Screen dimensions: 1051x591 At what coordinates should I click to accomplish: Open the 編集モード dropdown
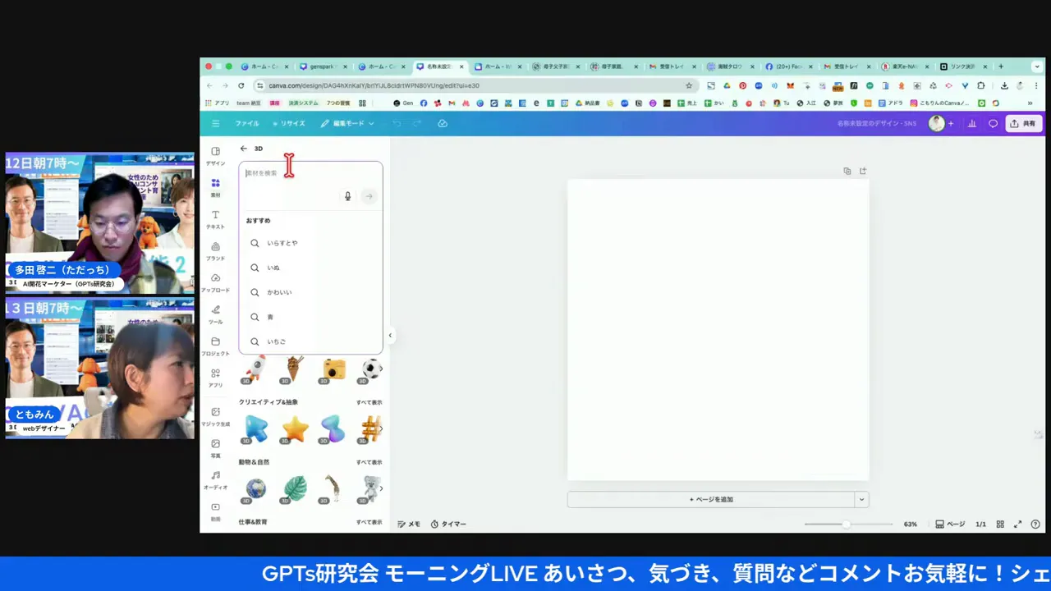348,123
